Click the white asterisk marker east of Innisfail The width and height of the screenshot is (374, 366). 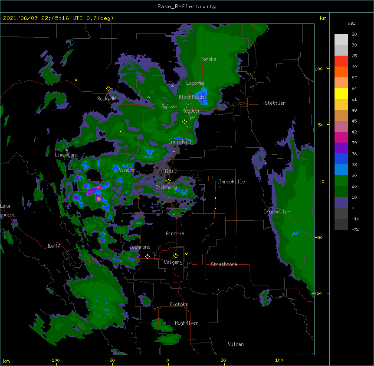click(218, 132)
